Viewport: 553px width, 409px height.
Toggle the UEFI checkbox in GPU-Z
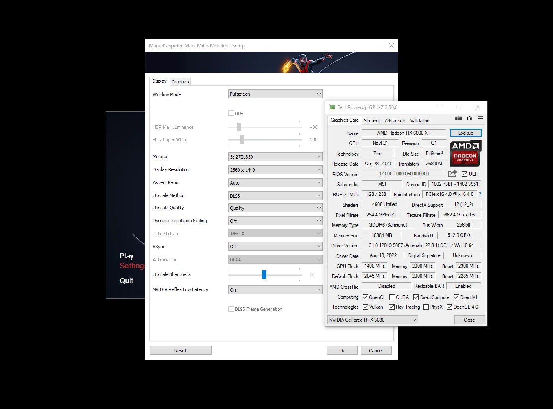465,174
